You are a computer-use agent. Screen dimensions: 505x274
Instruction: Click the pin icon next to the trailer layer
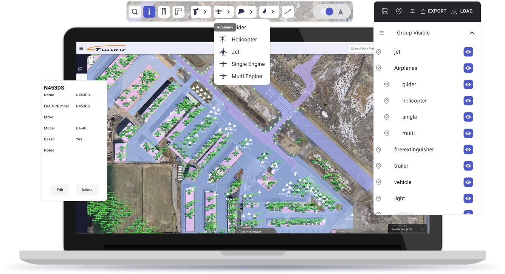point(378,166)
